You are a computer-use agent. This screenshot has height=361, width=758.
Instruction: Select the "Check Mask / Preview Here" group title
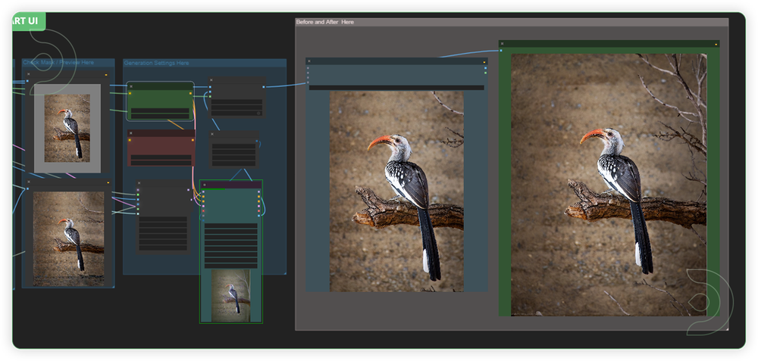[59, 63]
